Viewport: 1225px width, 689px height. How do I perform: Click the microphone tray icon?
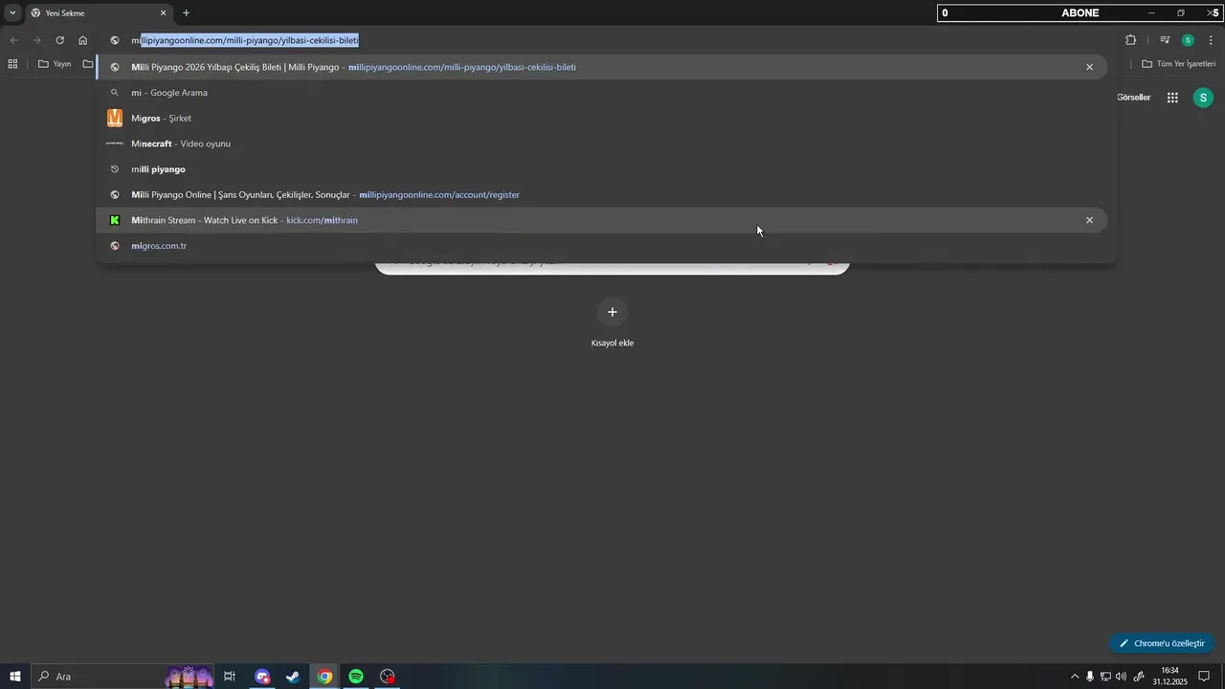click(x=1089, y=677)
